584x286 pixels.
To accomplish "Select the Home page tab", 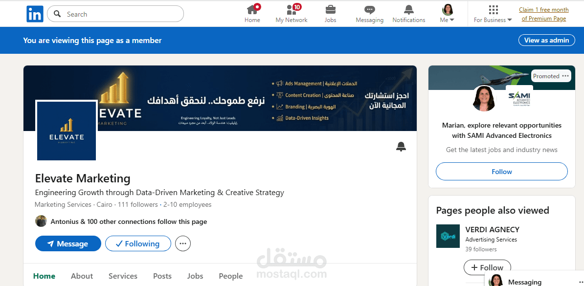I will coord(45,276).
